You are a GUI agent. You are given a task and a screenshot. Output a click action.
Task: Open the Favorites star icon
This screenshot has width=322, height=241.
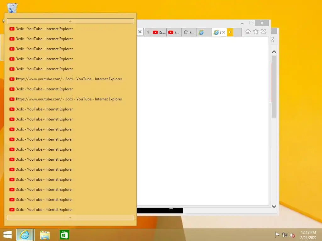[256, 32]
